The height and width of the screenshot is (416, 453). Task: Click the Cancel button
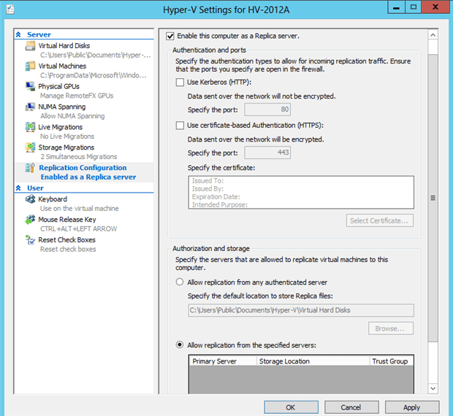coord(351,407)
